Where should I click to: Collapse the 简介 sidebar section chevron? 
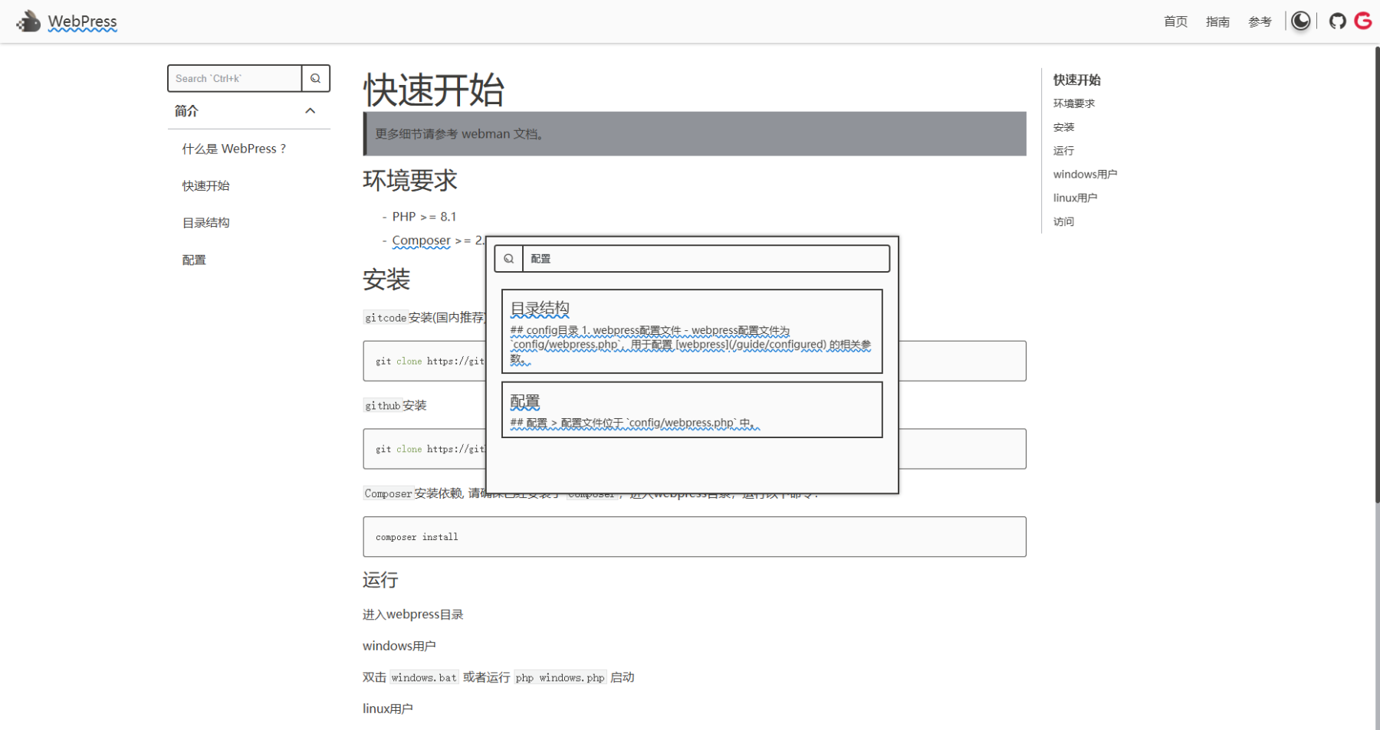point(310,111)
